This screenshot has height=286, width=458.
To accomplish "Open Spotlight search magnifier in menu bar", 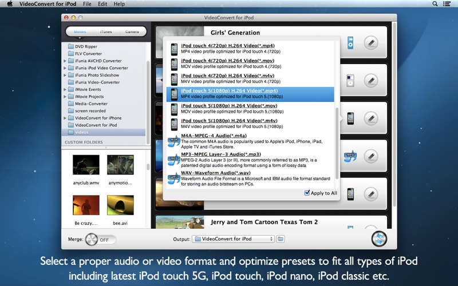I will [x=435, y=4].
